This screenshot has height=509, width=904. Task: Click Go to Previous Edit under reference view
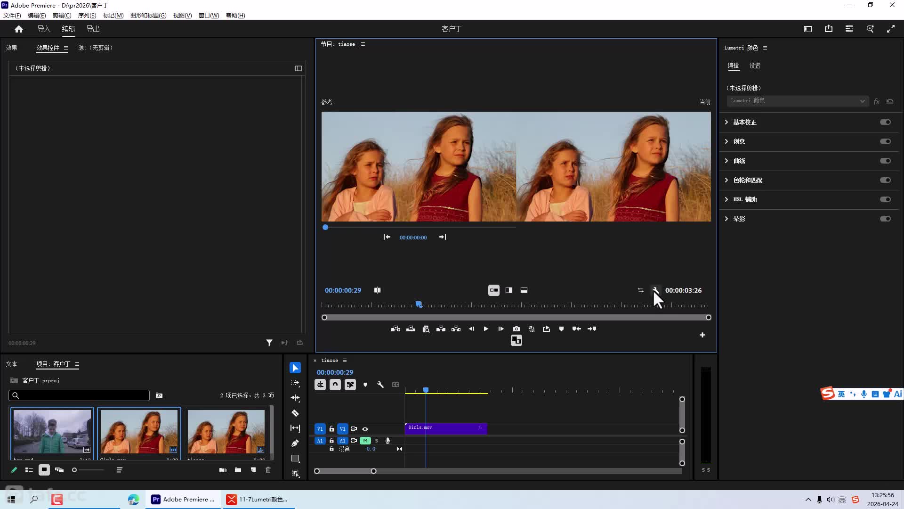(387, 237)
